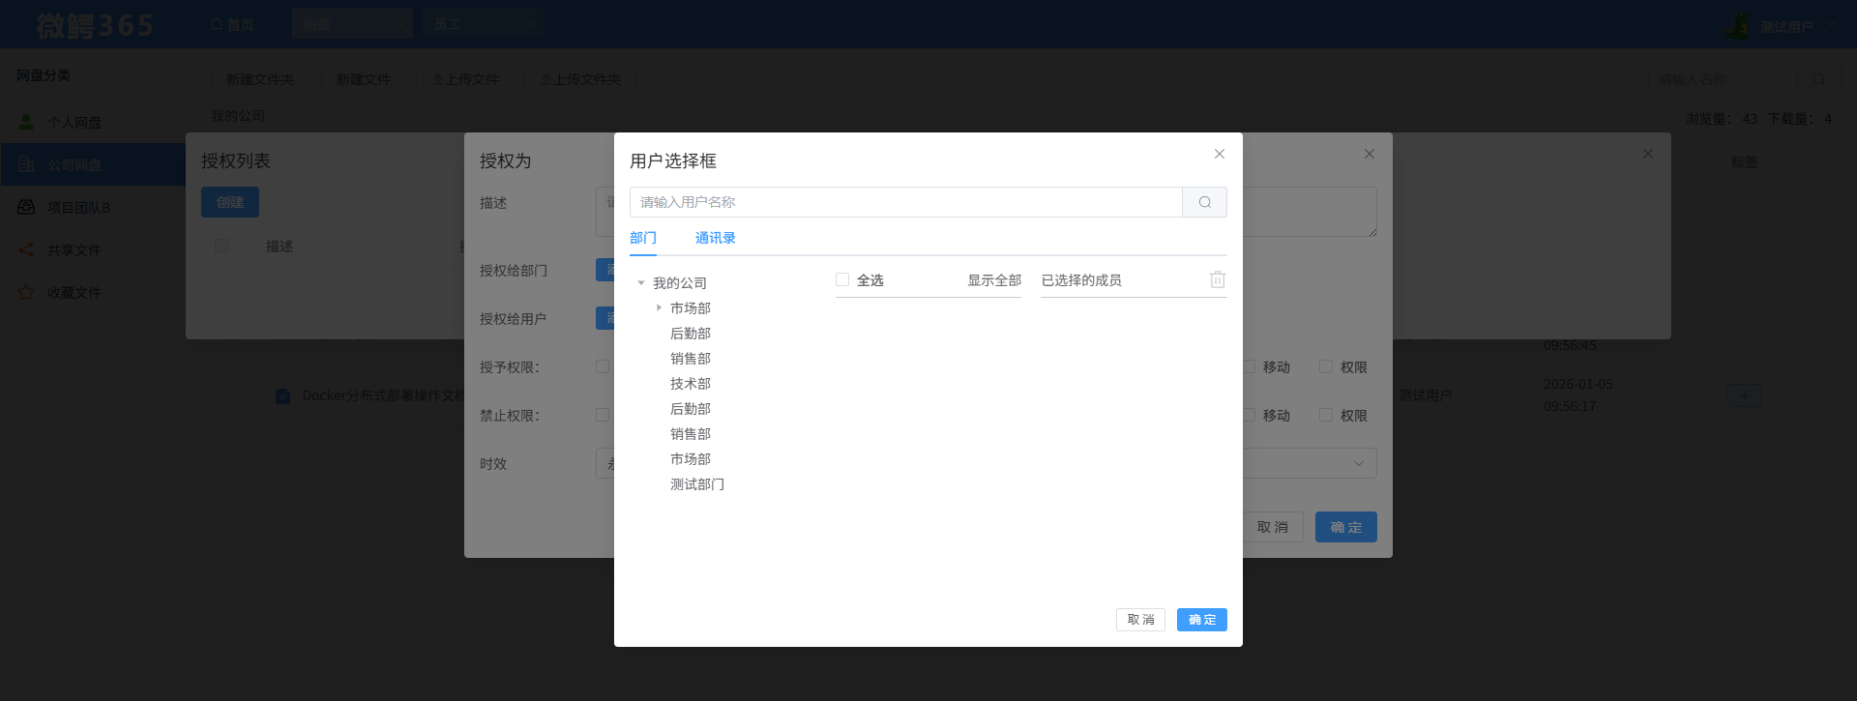Clear selected members with trash icon
This screenshot has width=1857, height=701.
pyautogui.click(x=1218, y=279)
